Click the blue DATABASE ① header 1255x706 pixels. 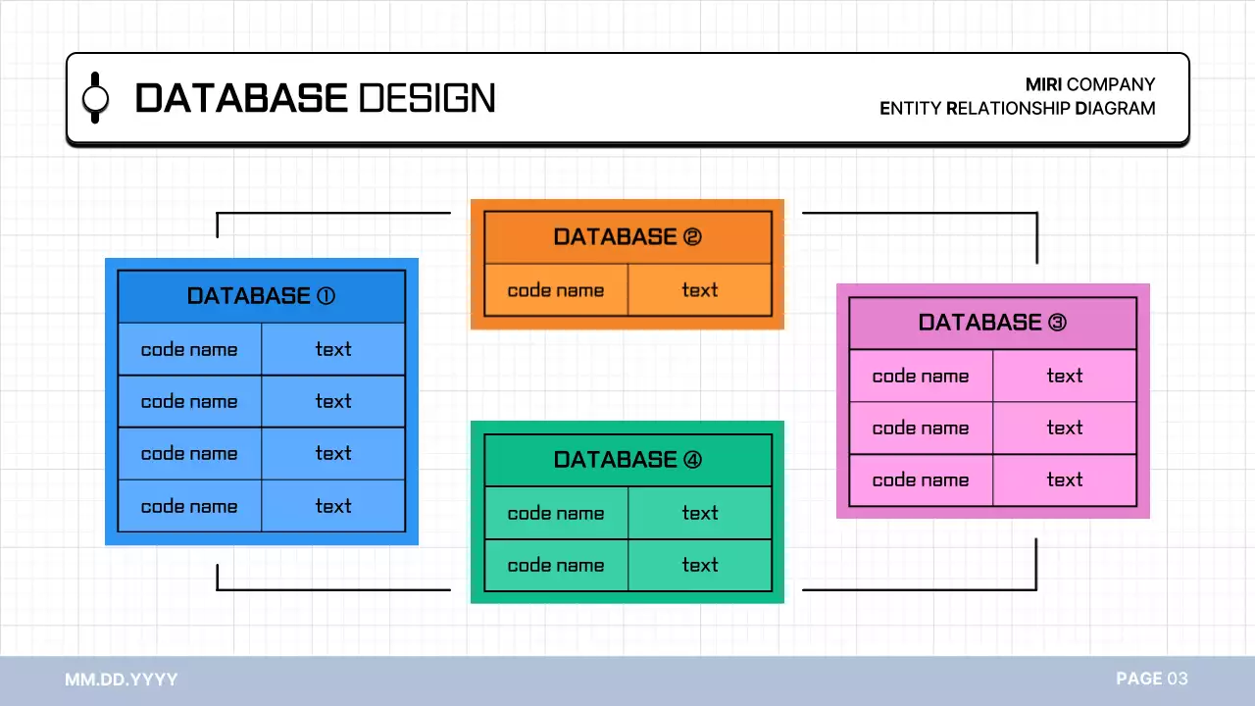pyautogui.click(x=261, y=296)
